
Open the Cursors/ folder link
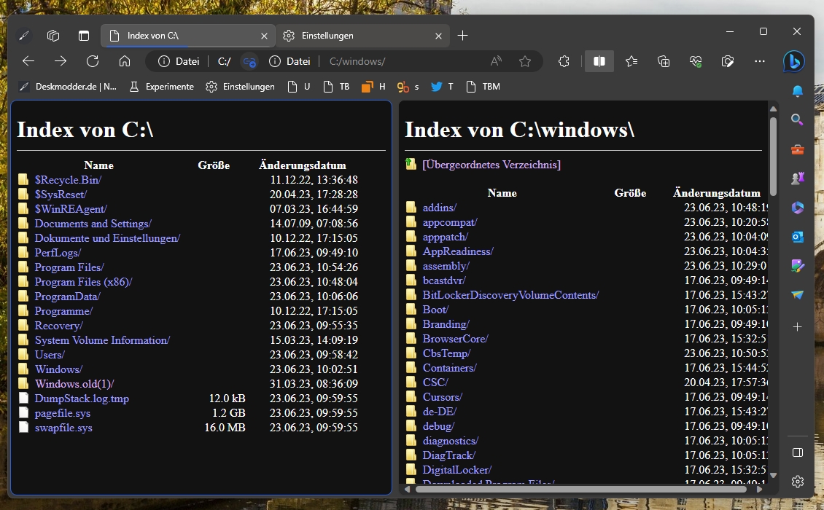pyautogui.click(x=443, y=397)
